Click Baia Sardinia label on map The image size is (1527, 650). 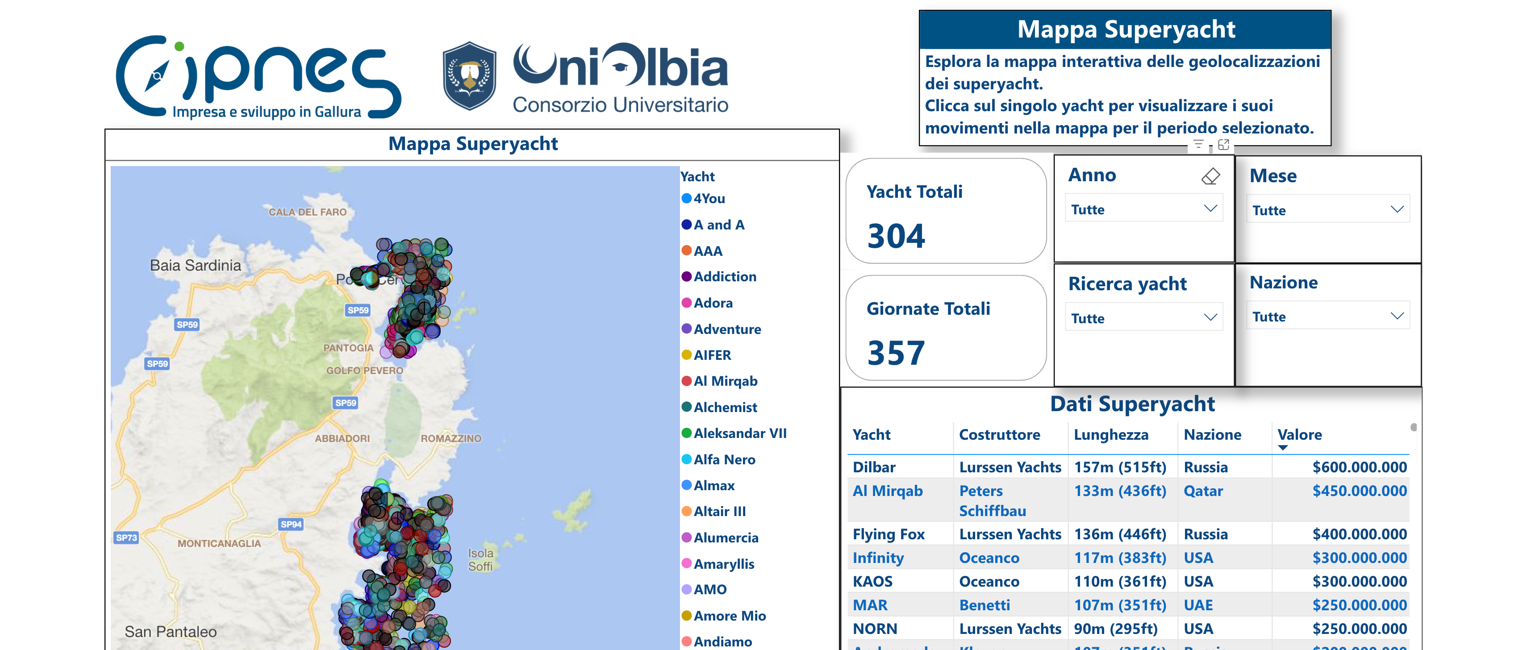tap(195, 265)
